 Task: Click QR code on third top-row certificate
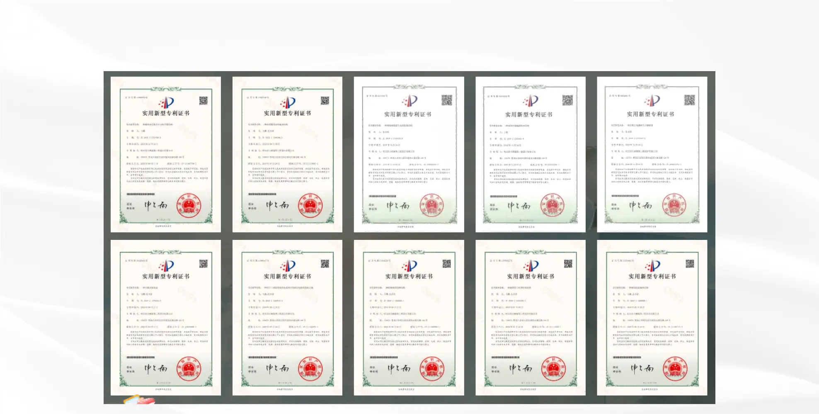point(447,100)
